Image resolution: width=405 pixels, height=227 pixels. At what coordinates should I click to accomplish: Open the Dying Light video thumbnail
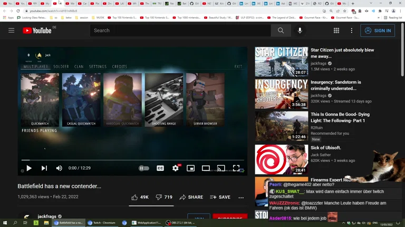[x=281, y=126]
